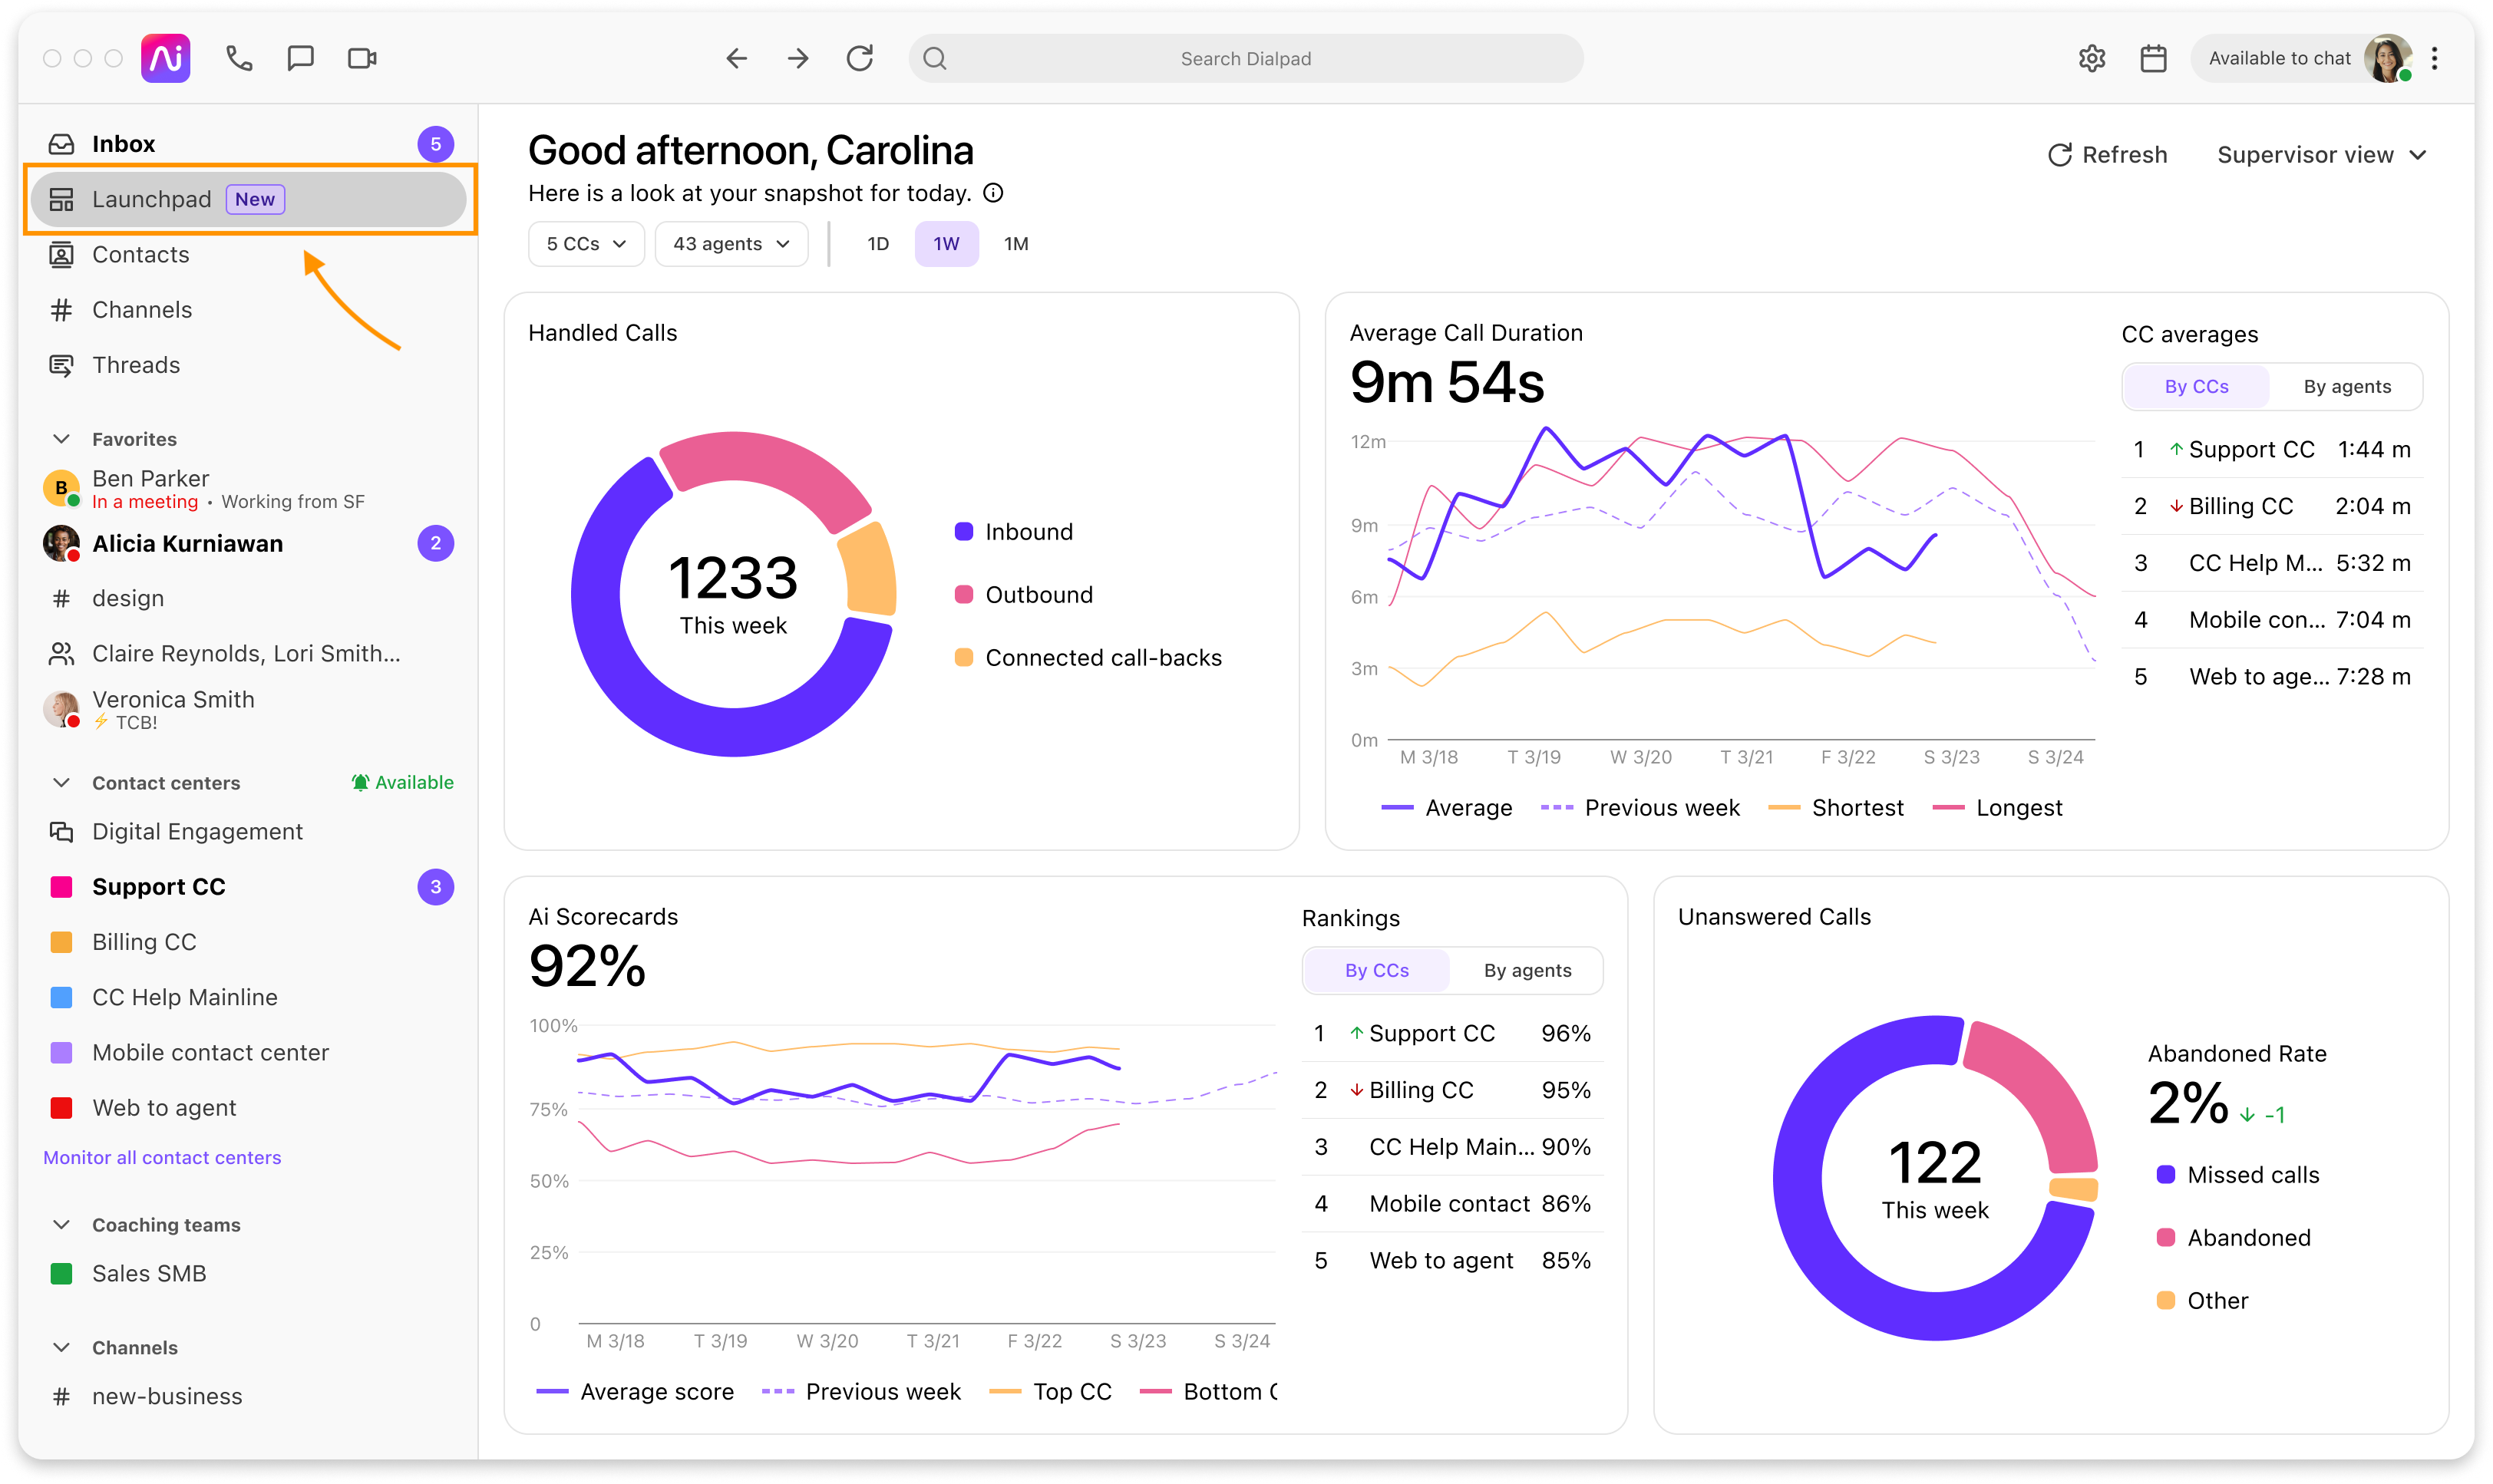Start a new call with phone icon
Viewport: 2493px width, 1484px height.
click(239, 58)
